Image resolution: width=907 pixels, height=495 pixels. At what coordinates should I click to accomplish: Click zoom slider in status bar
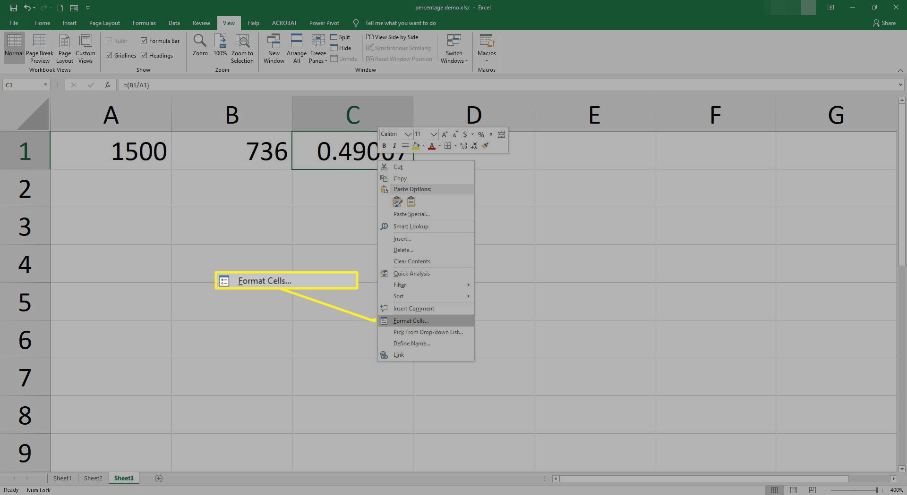[854, 490]
